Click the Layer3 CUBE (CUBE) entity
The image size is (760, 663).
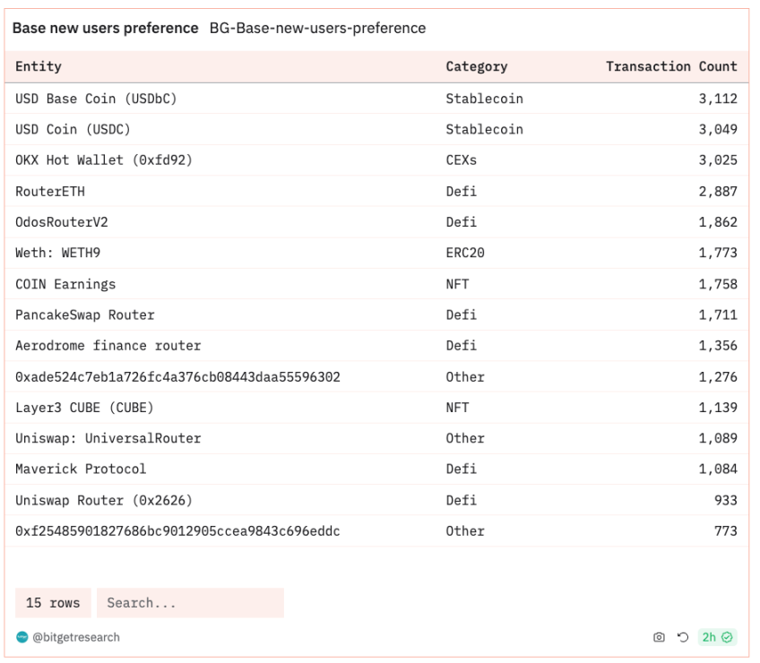click(84, 408)
